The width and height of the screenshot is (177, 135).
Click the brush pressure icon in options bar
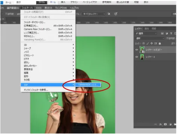[x=116, y=14]
